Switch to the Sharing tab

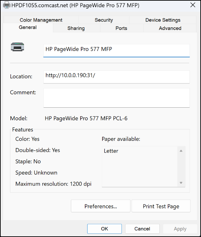(76, 28)
